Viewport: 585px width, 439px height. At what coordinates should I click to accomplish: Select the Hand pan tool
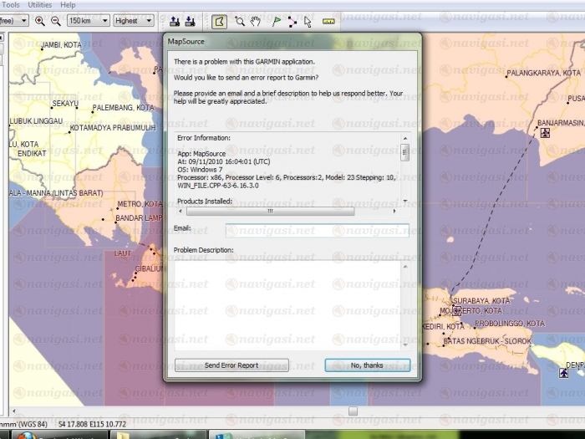tap(255, 21)
